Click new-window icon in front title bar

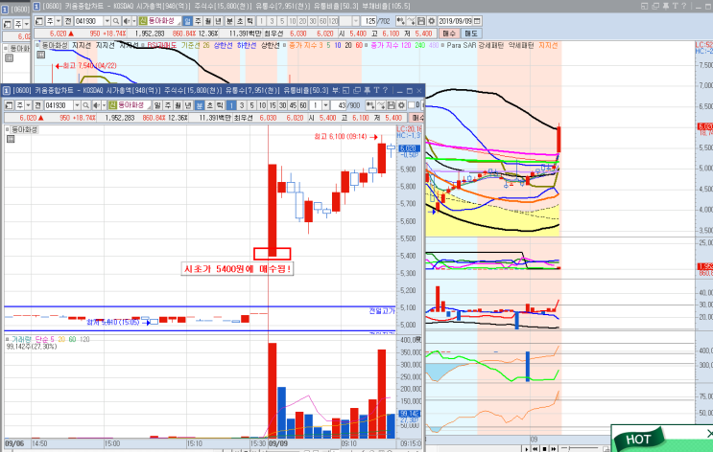[357, 90]
